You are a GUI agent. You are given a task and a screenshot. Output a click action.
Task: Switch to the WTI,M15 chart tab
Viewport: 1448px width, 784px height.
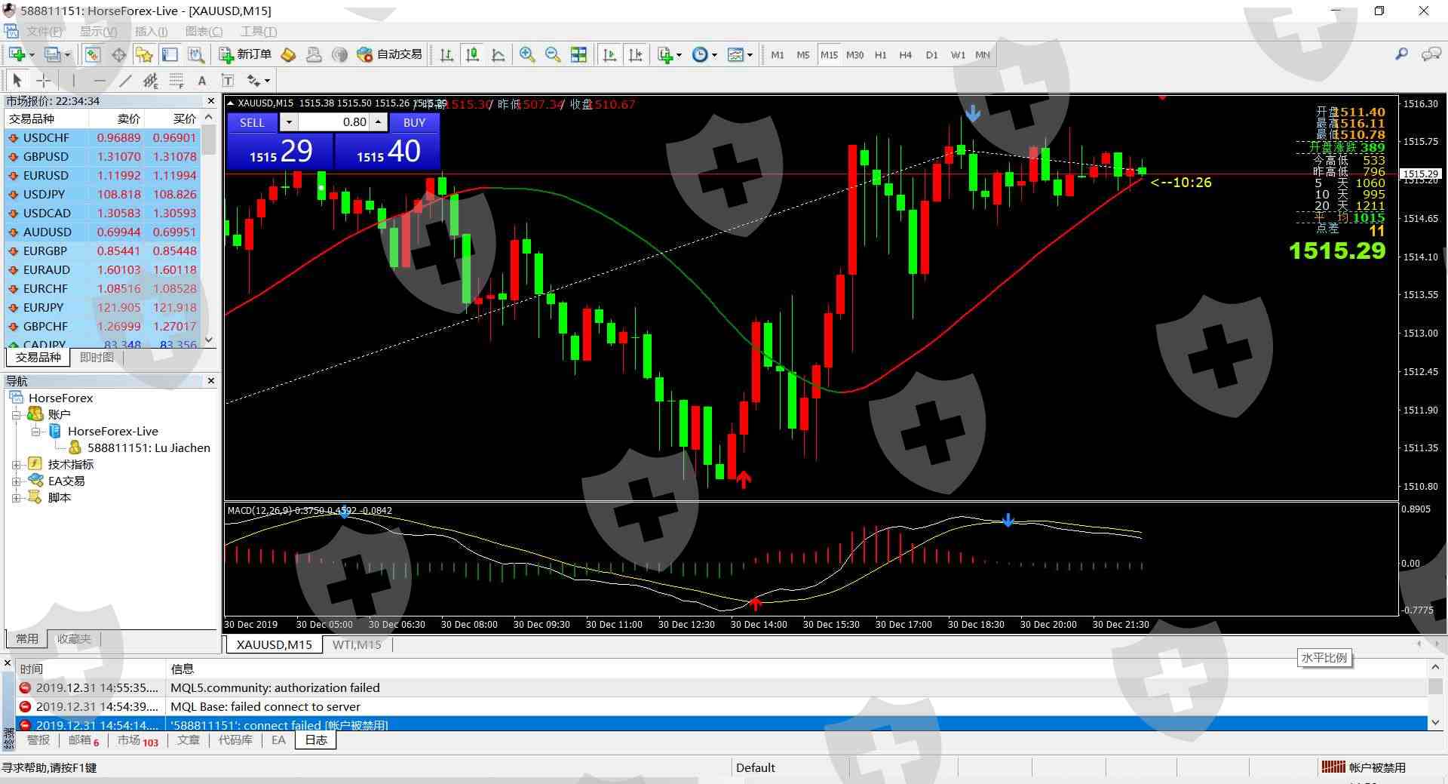point(357,645)
